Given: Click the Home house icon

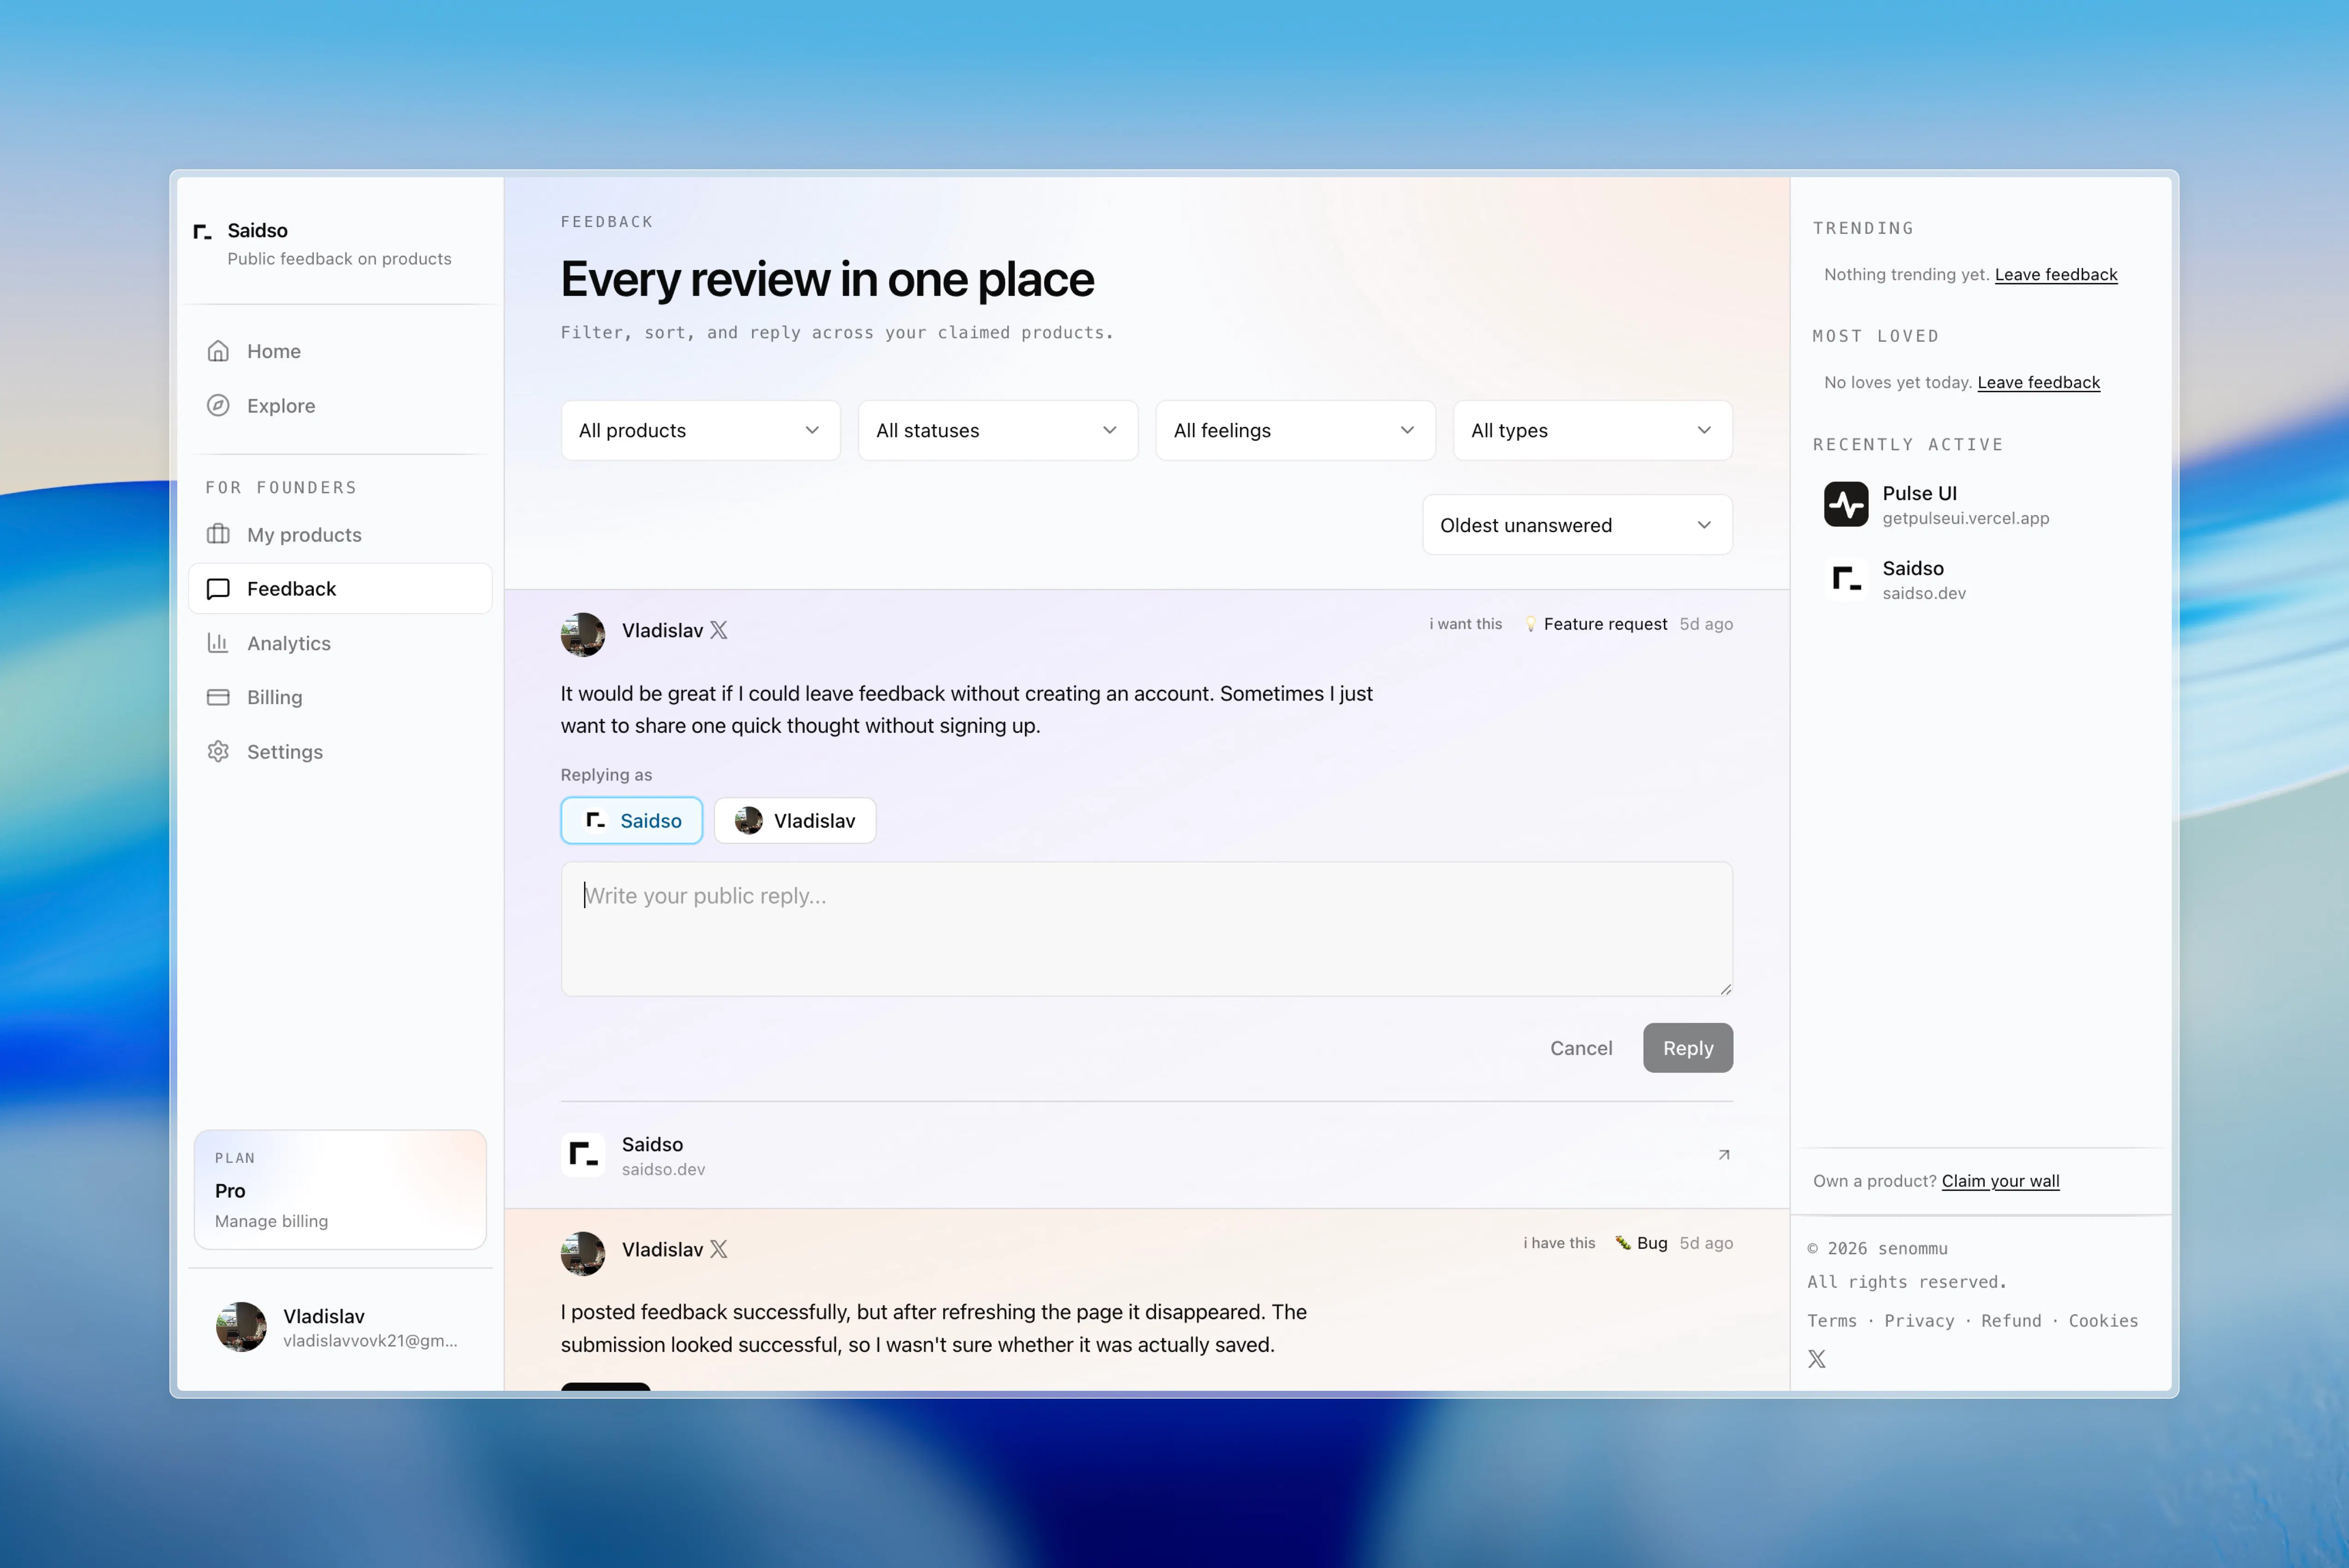Looking at the screenshot, I should click(x=218, y=351).
